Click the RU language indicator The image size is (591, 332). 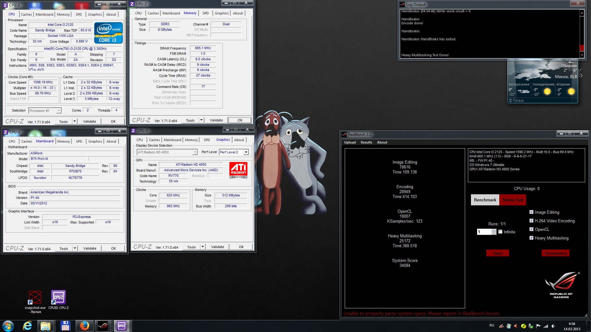click(x=492, y=326)
